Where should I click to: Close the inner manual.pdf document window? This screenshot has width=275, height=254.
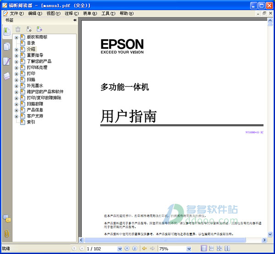click(270, 13)
